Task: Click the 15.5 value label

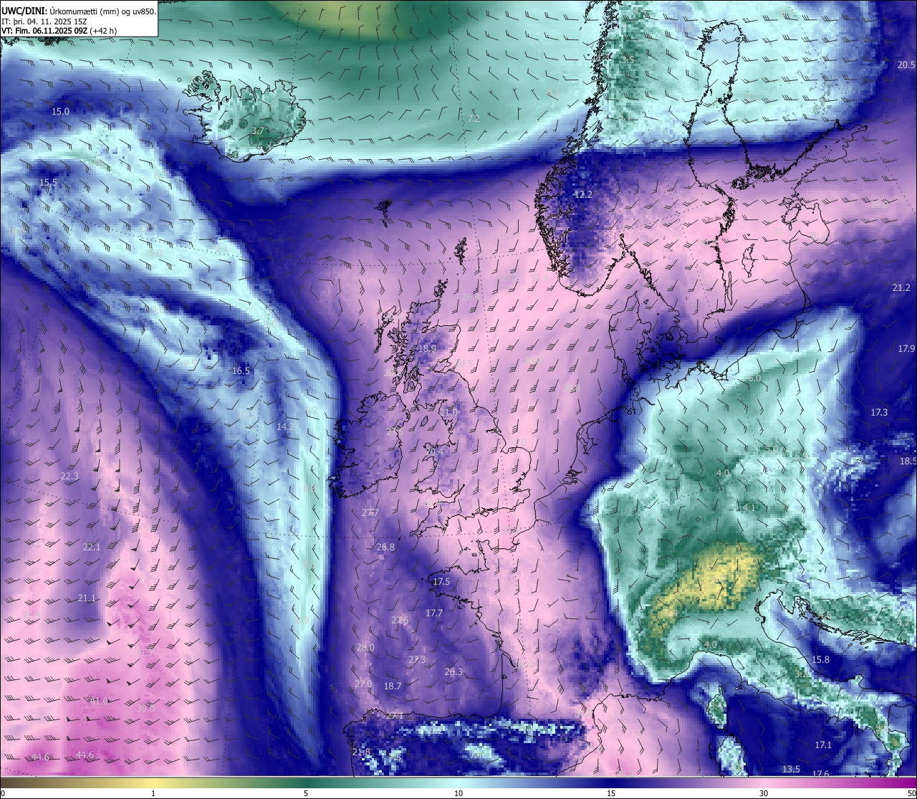Action: [49, 183]
